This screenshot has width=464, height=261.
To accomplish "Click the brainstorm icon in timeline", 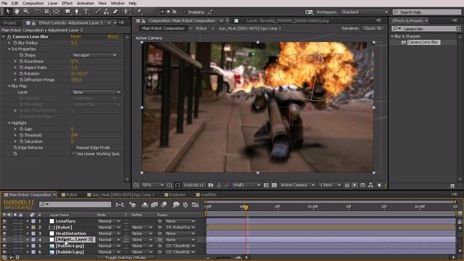I will click(175, 204).
